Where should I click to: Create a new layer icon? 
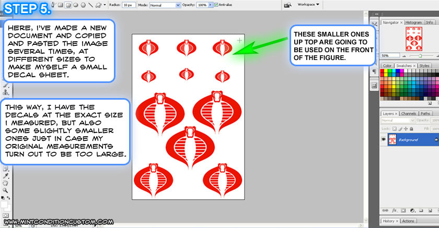click(430, 210)
